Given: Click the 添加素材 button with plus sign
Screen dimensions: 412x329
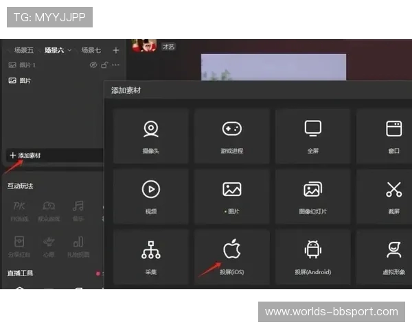Looking at the screenshot, I should (55, 156).
